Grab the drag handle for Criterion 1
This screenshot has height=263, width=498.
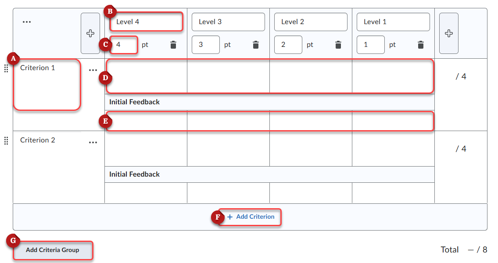pyautogui.click(x=6, y=68)
